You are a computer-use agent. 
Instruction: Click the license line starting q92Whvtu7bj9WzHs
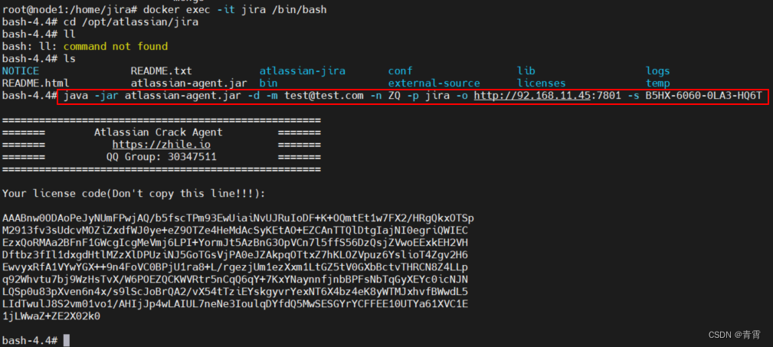click(x=235, y=280)
